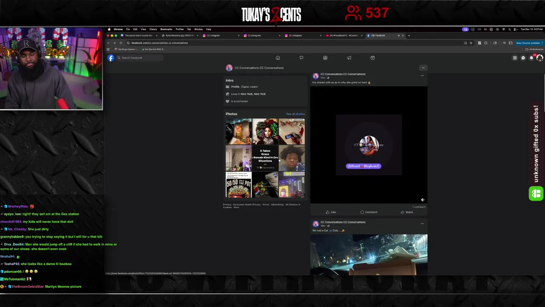Click New York, New York location
Viewport: 545px width, 307px height.
[253, 94]
